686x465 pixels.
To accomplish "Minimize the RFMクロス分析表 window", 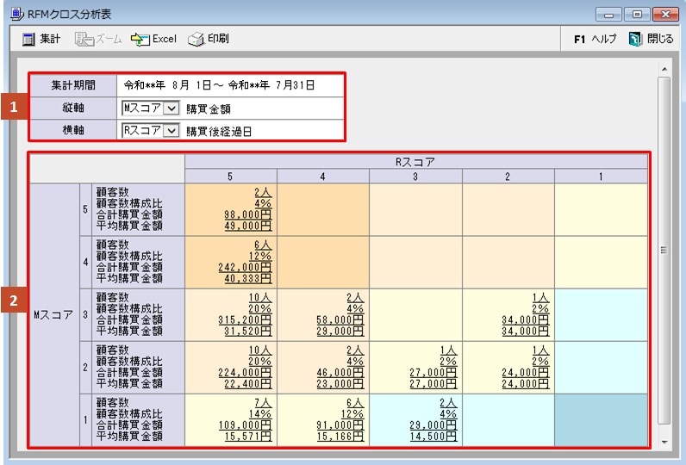I will (608, 15).
